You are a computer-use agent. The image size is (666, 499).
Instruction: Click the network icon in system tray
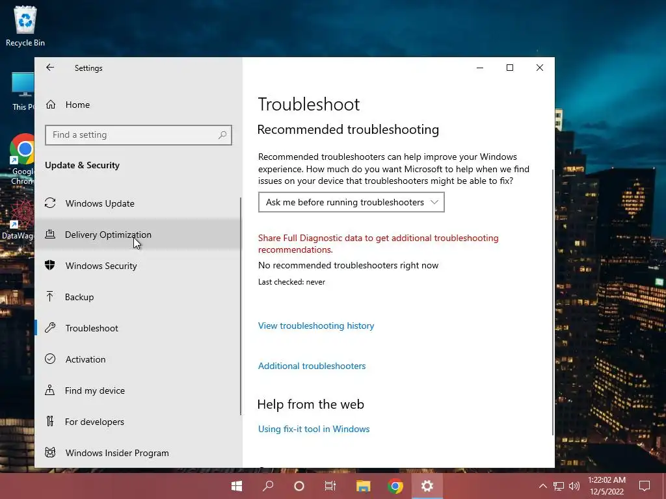(x=559, y=486)
